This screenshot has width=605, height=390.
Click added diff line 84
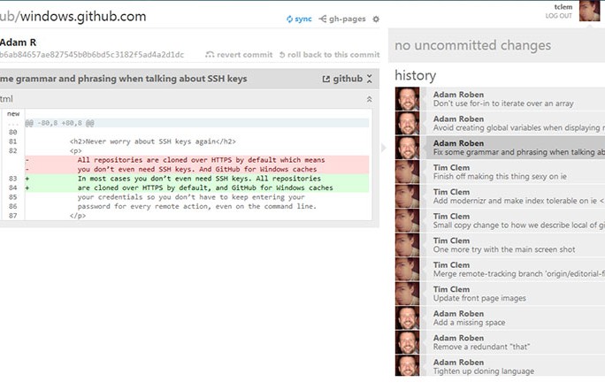click(196, 187)
